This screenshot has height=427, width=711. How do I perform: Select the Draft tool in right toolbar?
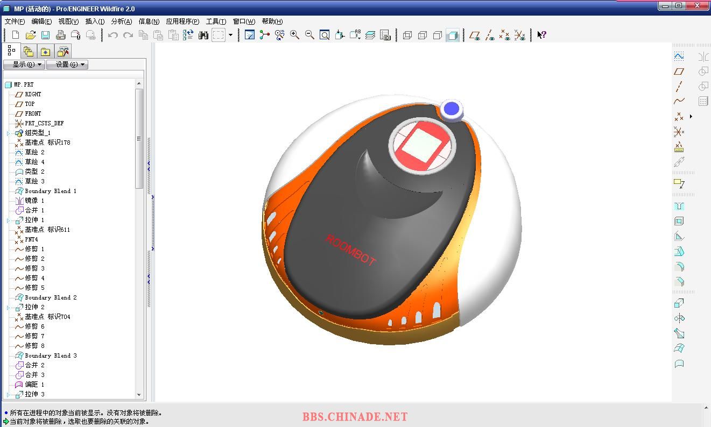pos(679,252)
